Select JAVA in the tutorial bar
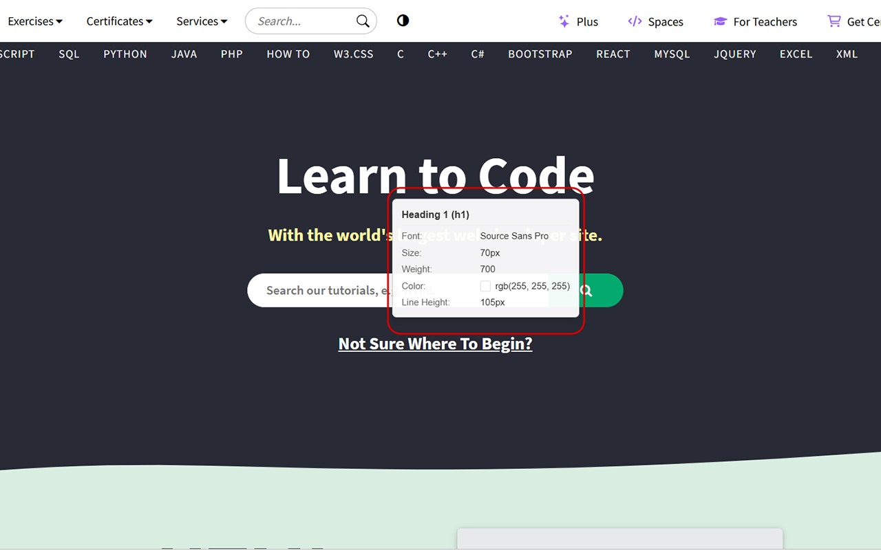This screenshot has width=881, height=550. tap(184, 54)
